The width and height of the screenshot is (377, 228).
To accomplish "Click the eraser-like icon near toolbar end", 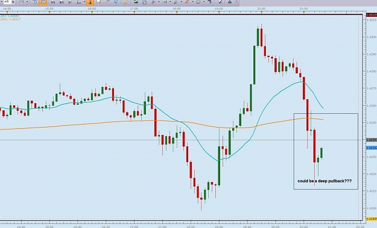I will click(220, 2).
